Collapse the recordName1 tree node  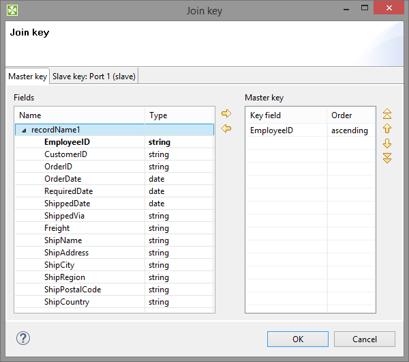tap(25, 130)
